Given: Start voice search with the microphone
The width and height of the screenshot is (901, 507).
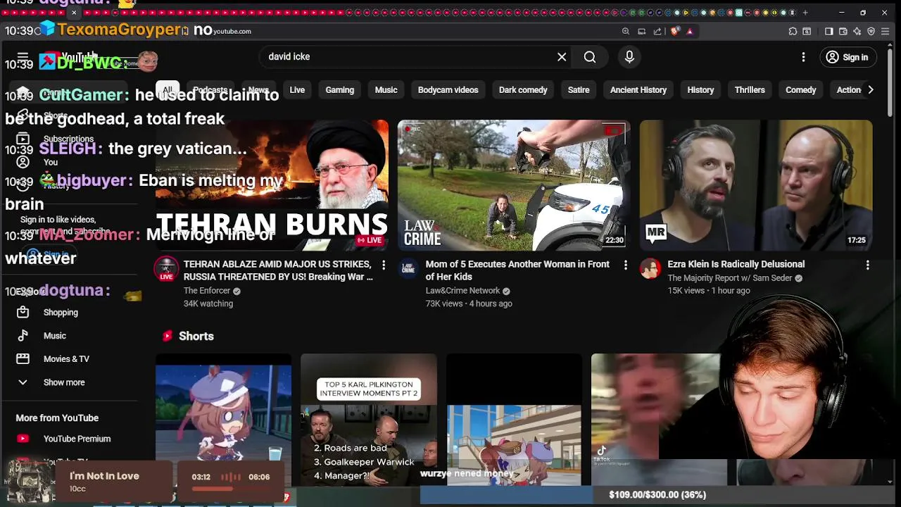Looking at the screenshot, I should 629,57.
